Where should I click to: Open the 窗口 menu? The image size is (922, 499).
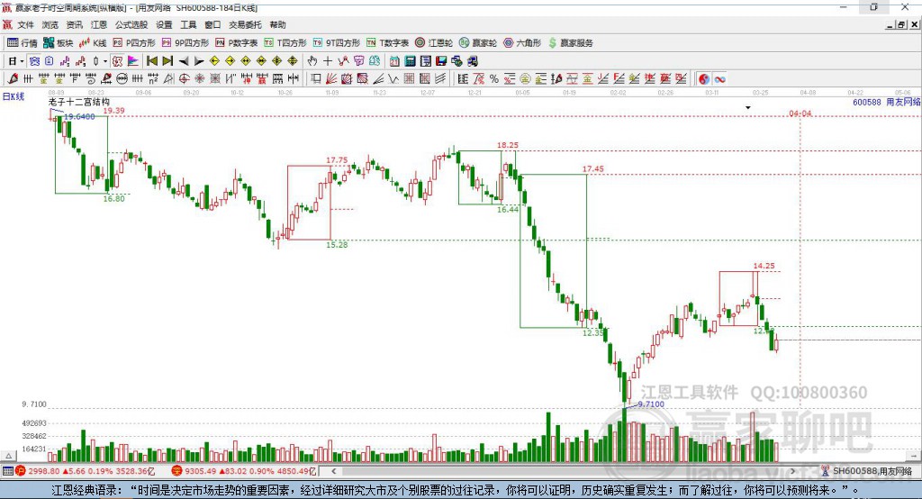click(212, 24)
